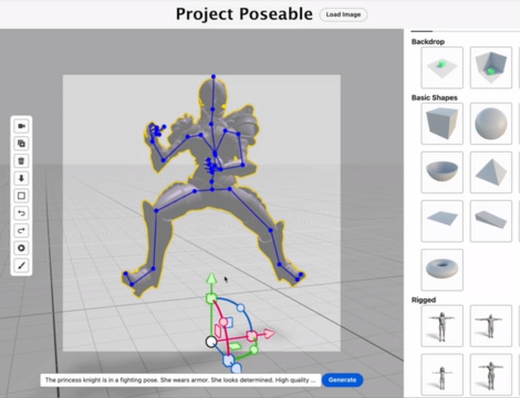Insert the pyramid shape
This screenshot has height=398, width=520.
point(491,172)
